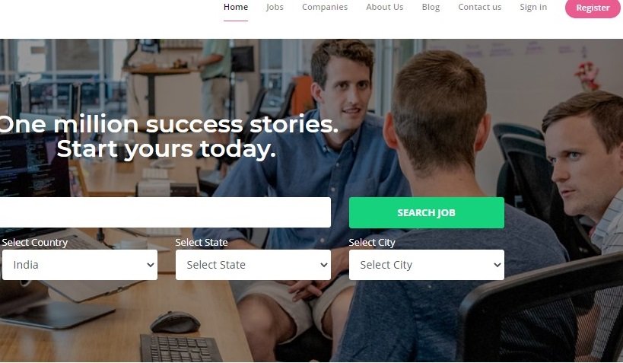Open the Home menu item
Viewport: 623px width, 363px height.
[x=236, y=7]
